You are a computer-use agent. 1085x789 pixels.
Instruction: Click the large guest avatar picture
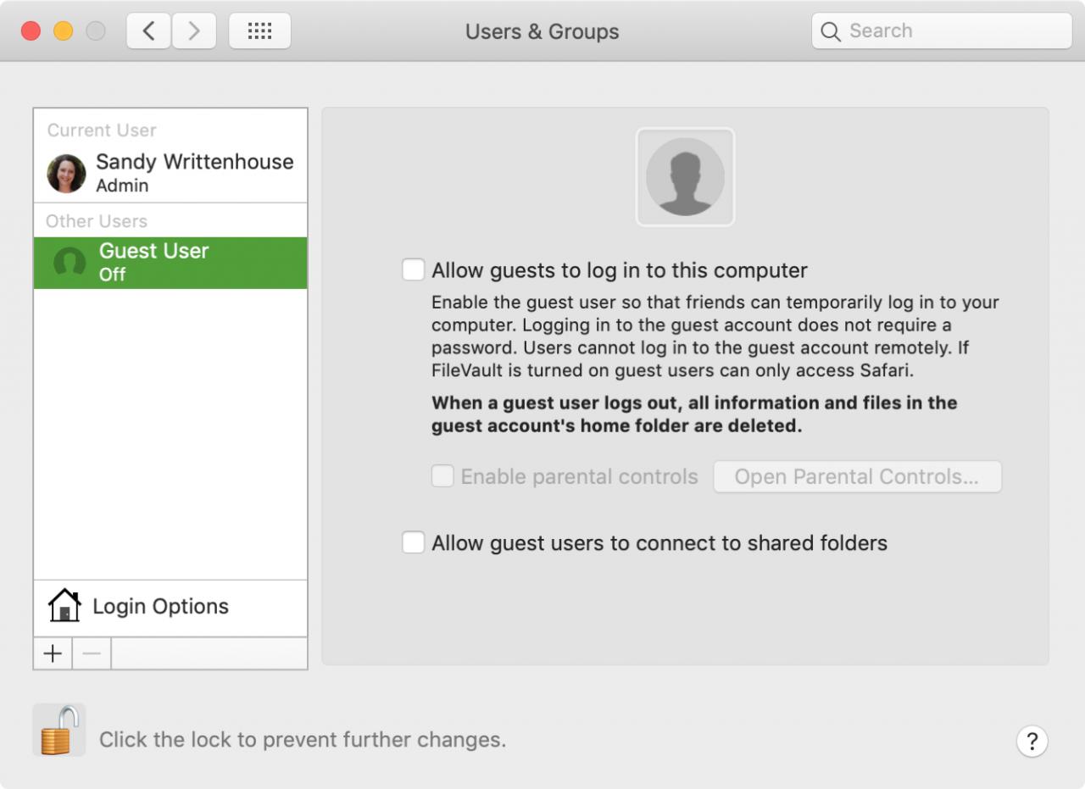[x=685, y=177]
